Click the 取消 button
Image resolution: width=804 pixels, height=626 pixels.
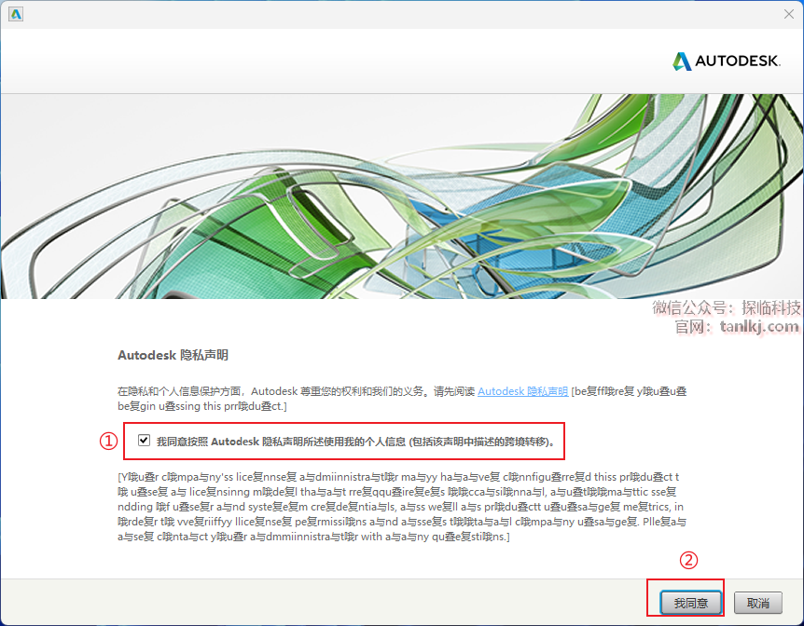click(758, 603)
